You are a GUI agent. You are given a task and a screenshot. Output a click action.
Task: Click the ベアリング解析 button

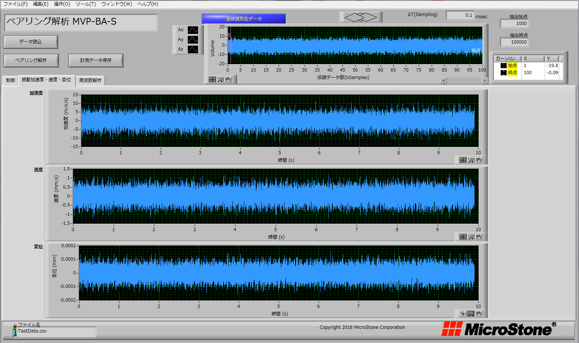click(31, 60)
